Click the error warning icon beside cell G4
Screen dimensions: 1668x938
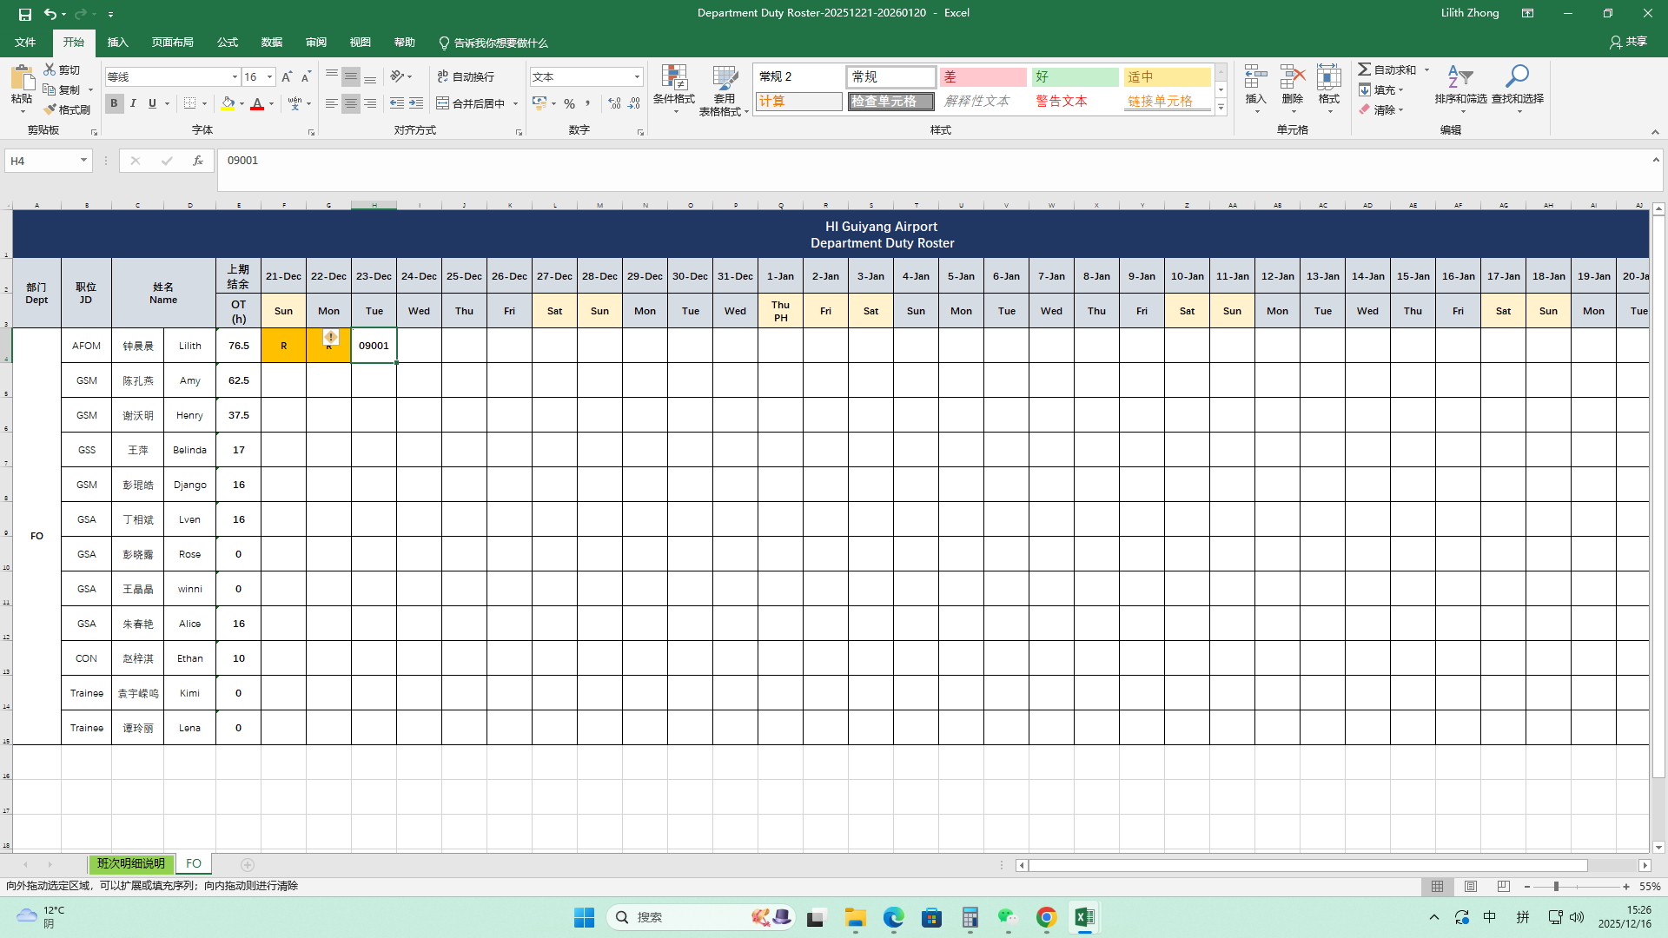click(x=331, y=337)
